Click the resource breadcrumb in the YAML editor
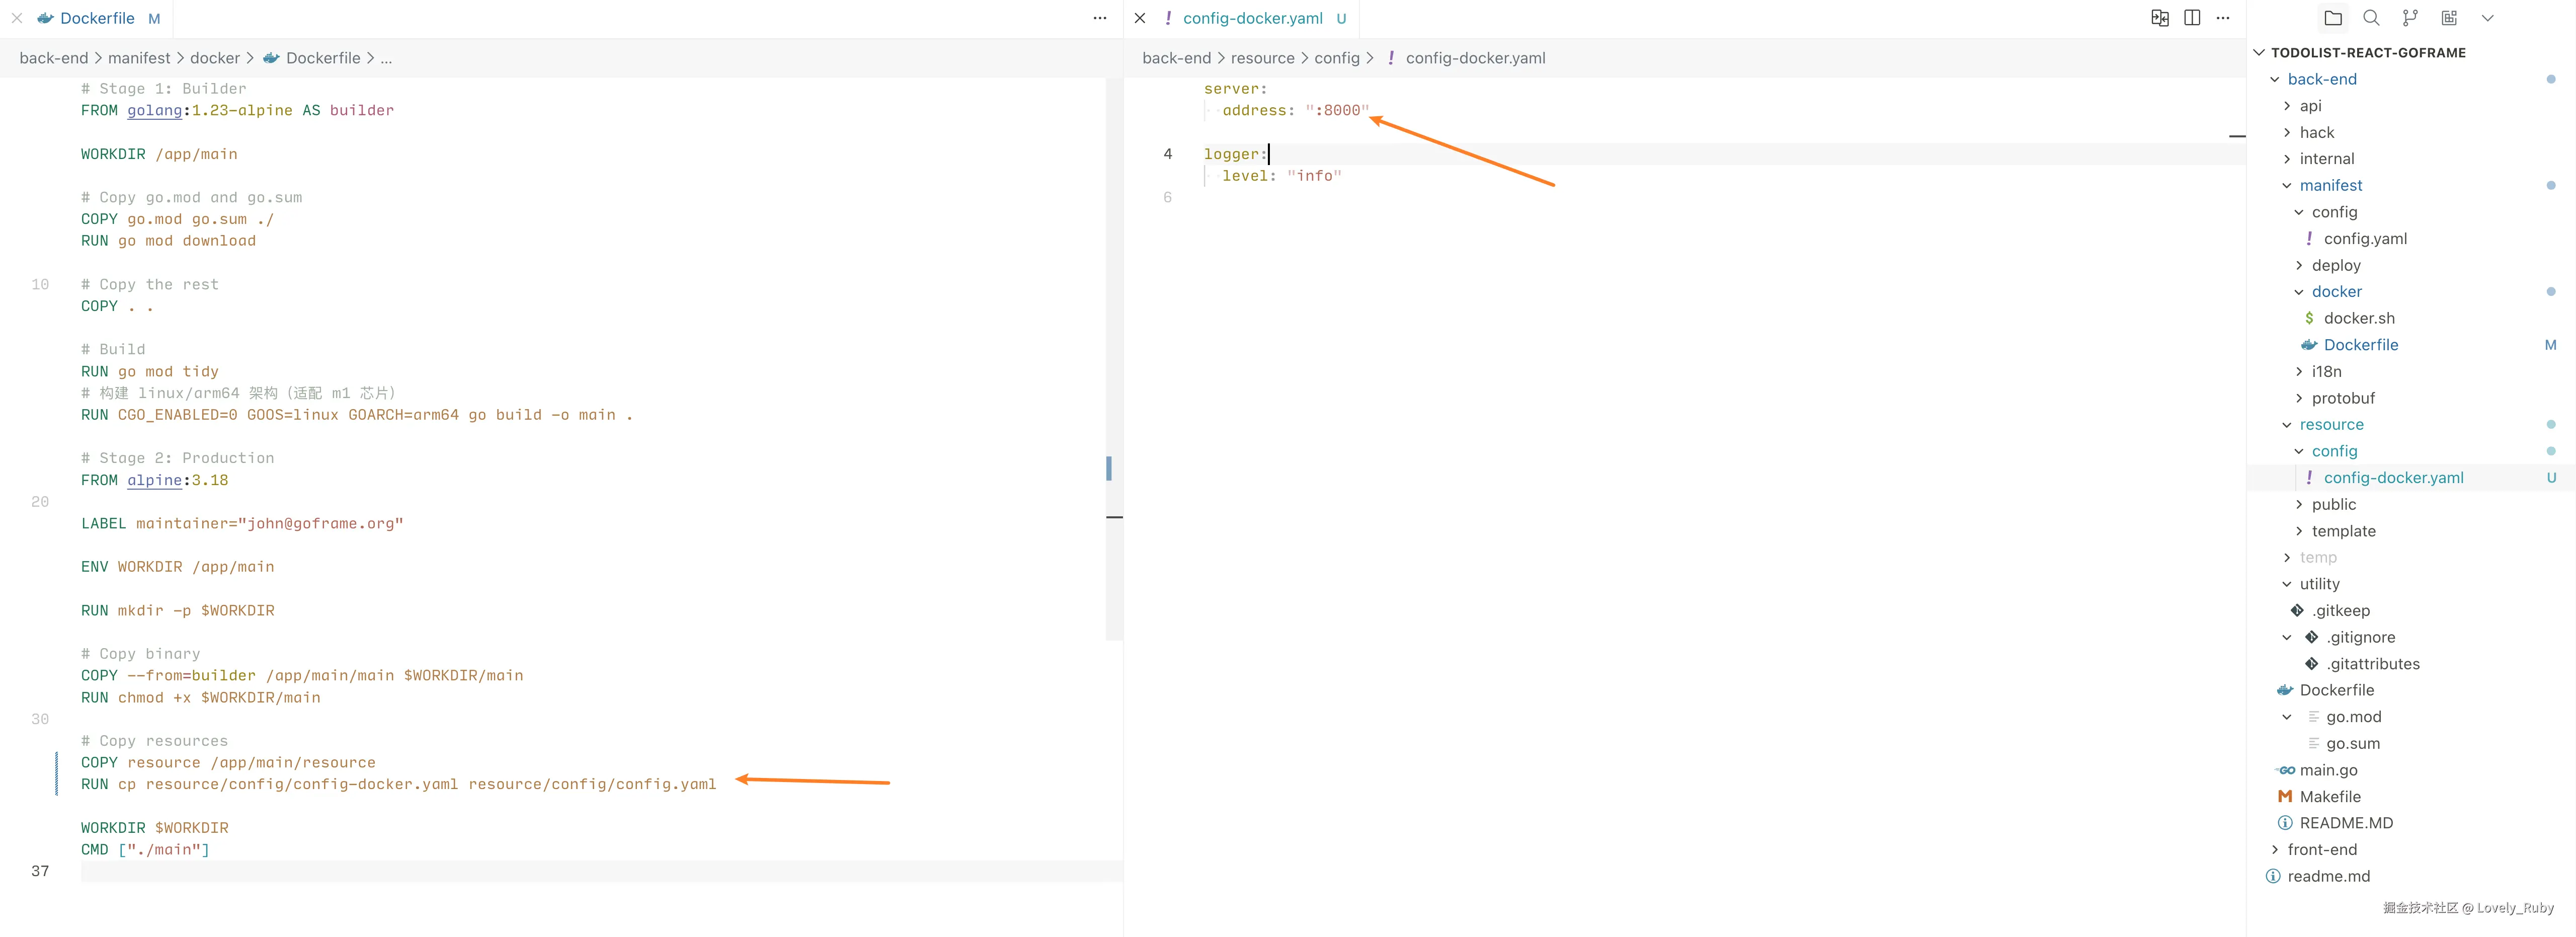The height and width of the screenshot is (937, 2576). click(1262, 58)
